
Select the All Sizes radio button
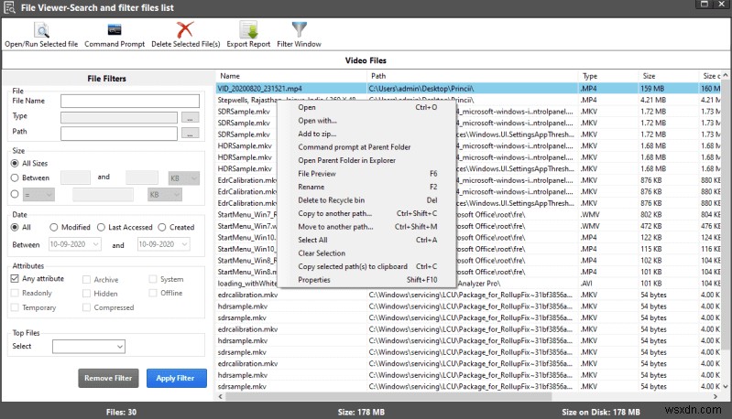16,163
